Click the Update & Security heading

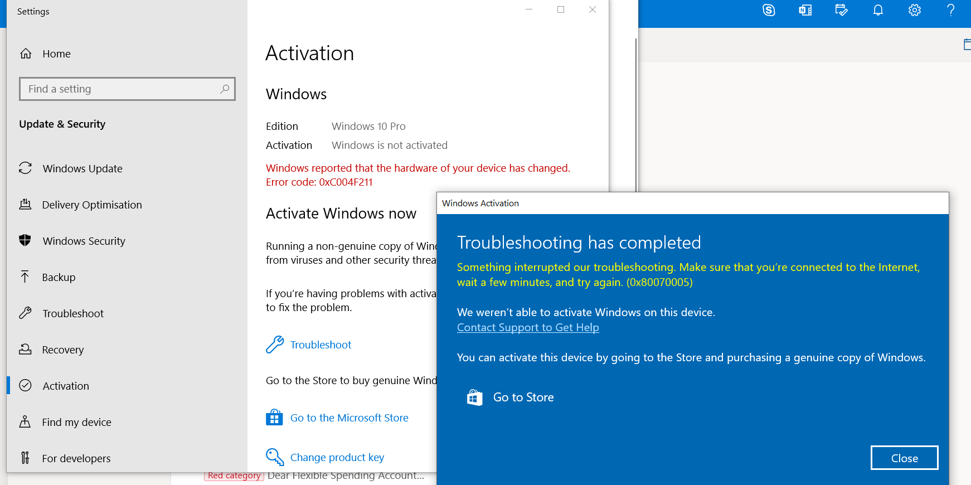(x=62, y=124)
